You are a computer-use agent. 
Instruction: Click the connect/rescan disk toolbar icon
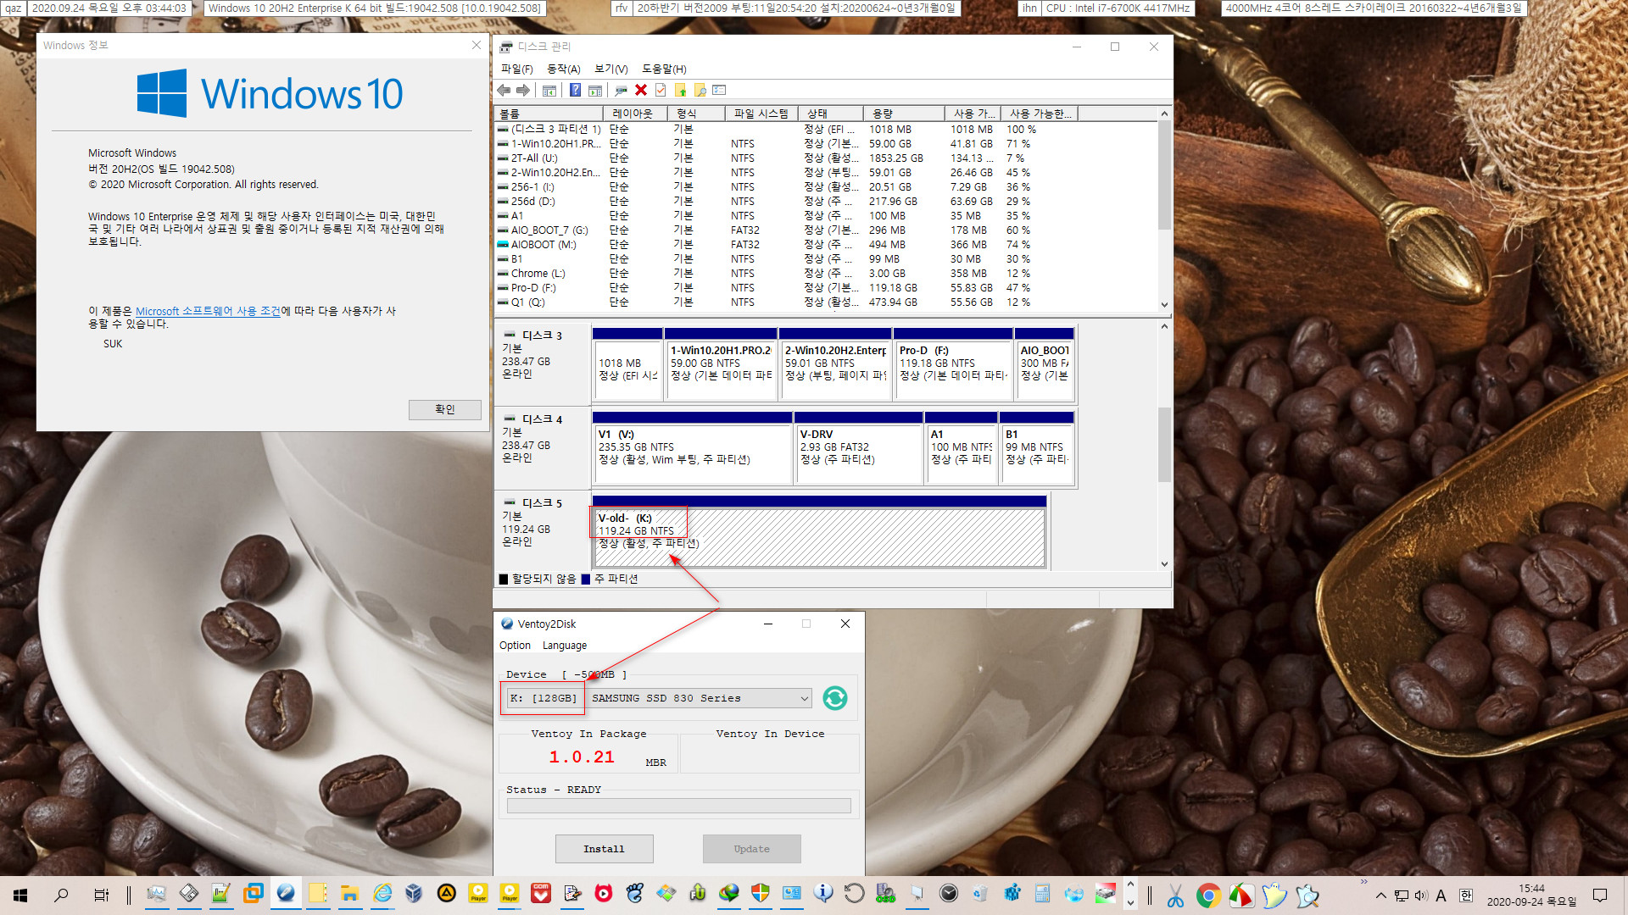621,90
